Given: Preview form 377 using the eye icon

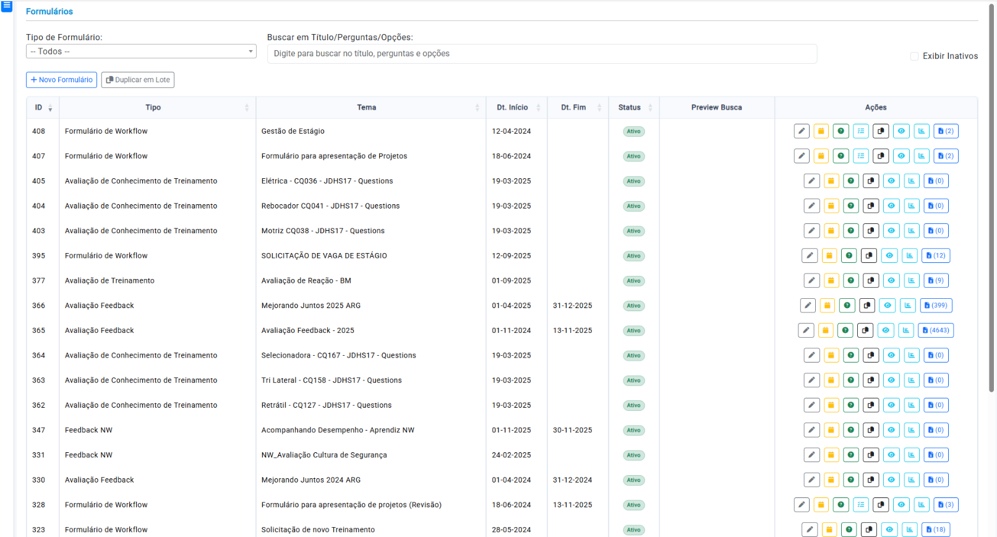Looking at the screenshot, I should pyautogui.click(x=891, y=281).
